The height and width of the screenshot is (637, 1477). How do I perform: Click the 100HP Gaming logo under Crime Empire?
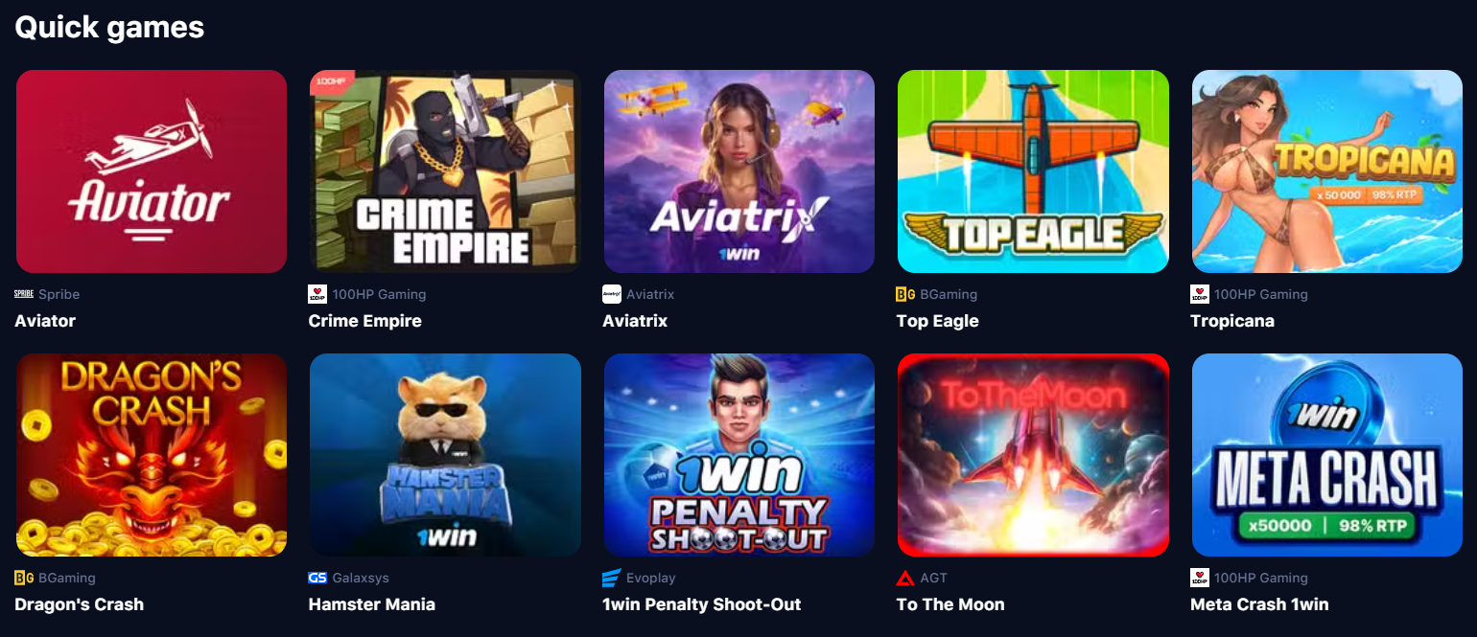(317, 294)
